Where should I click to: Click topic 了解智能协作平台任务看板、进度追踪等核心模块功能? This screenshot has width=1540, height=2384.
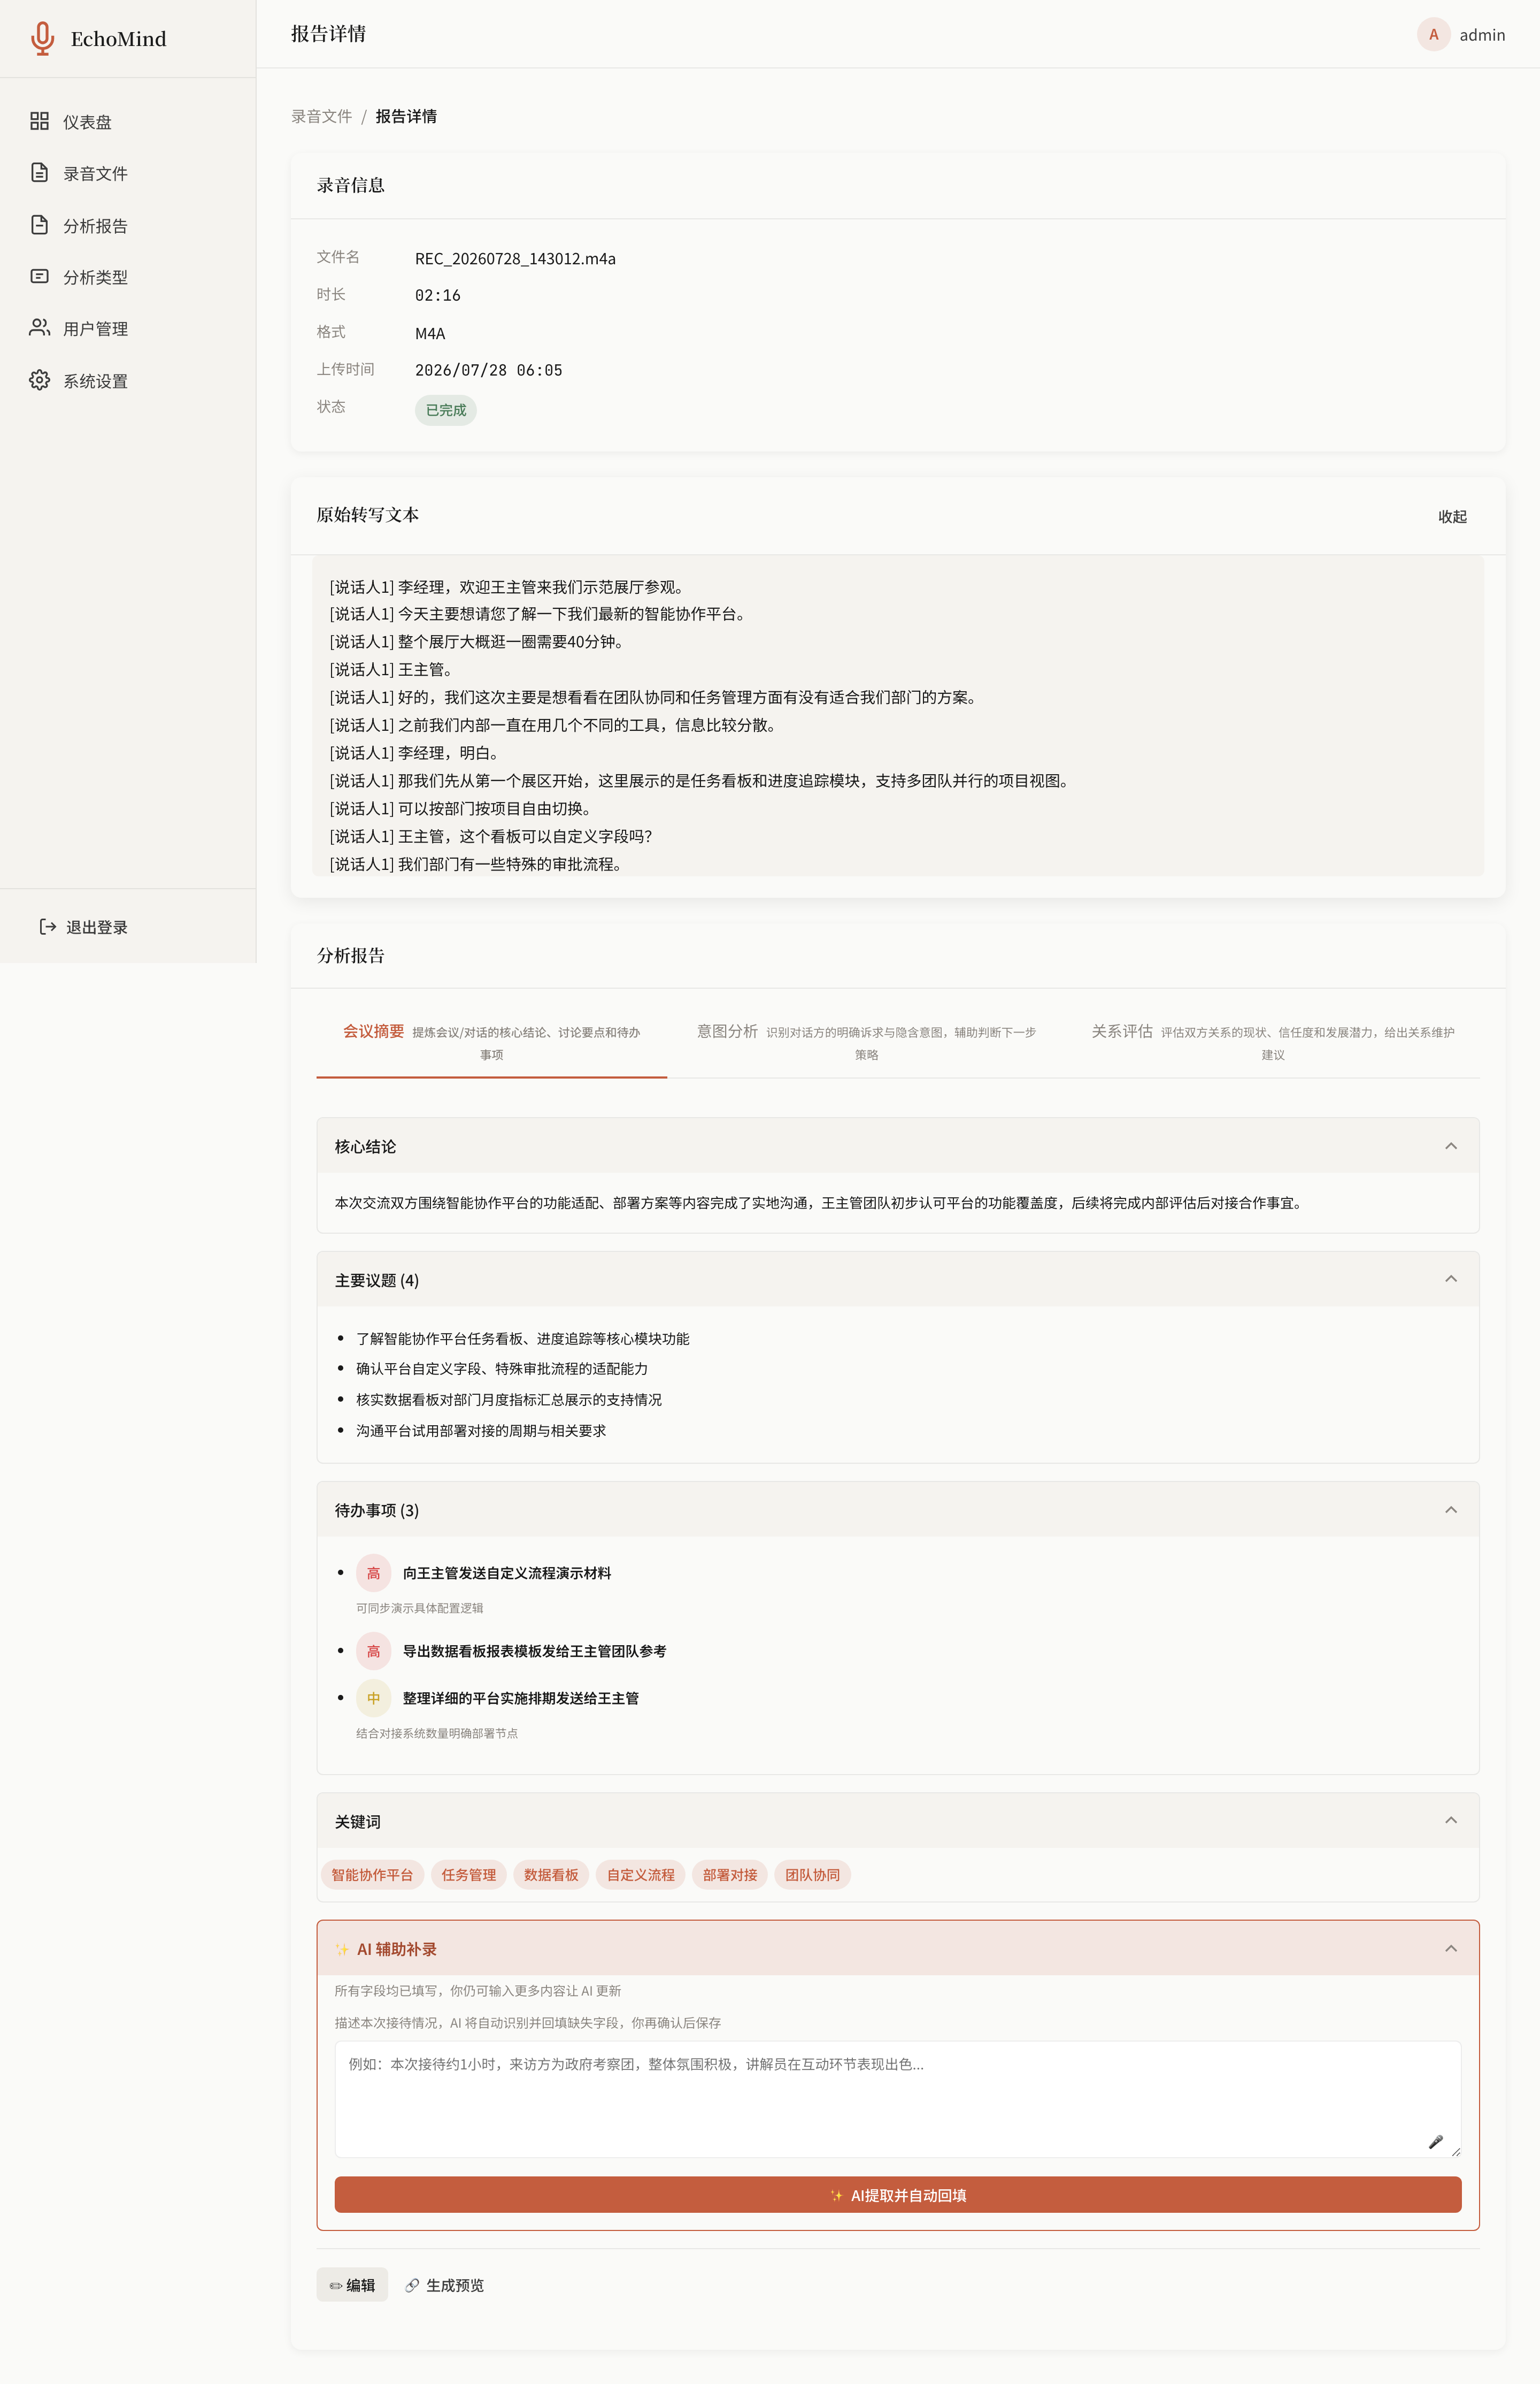click(x=522, y=1339)
